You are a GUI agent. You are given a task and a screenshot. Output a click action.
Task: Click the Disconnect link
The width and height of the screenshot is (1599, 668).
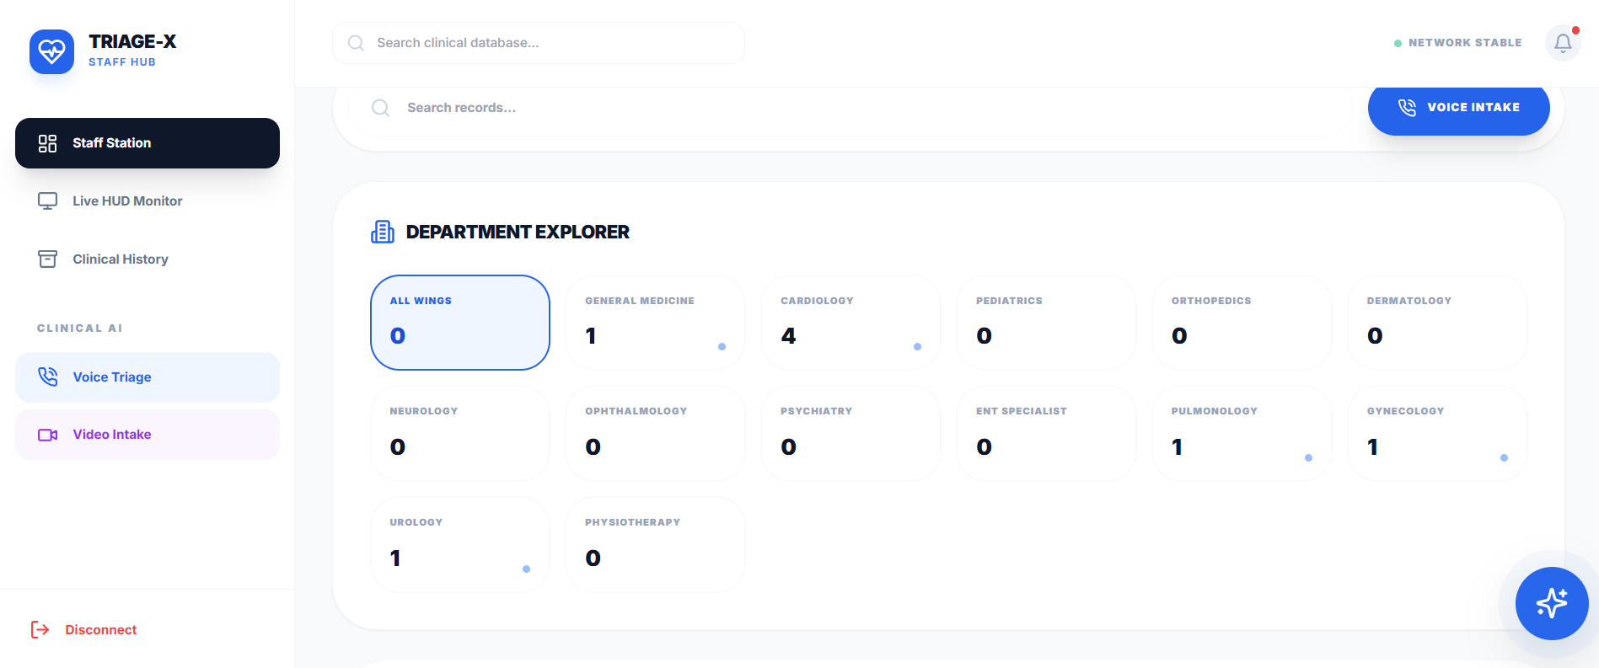(100, 630)
